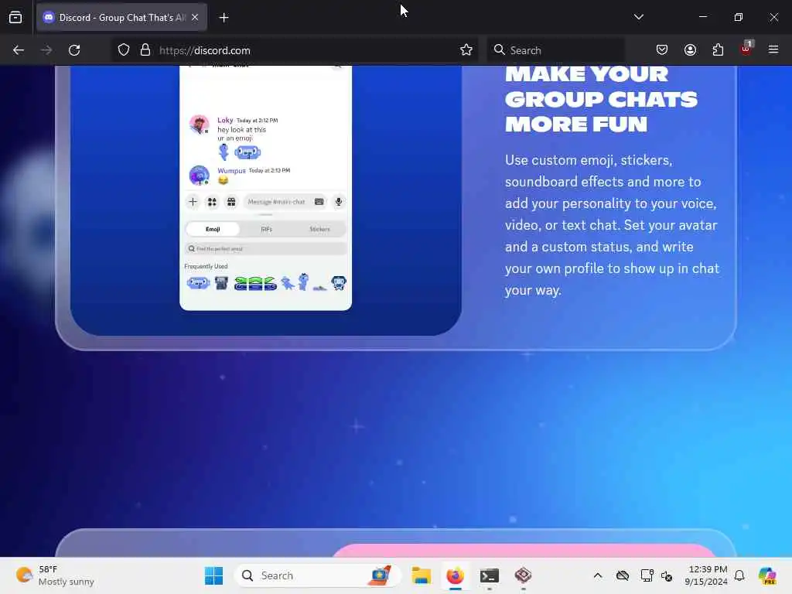Expand the list all tabs arrow
Viewport: 792px width, 594px height.
pos(638,17)
